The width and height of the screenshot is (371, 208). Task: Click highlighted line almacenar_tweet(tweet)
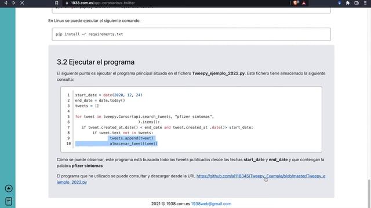coord(133,144)
